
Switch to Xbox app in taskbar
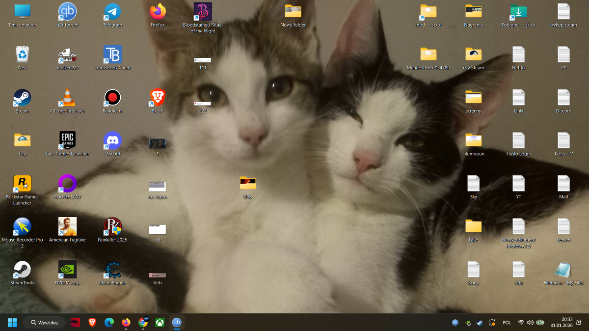pyautogui.click(x=160, y=323)
